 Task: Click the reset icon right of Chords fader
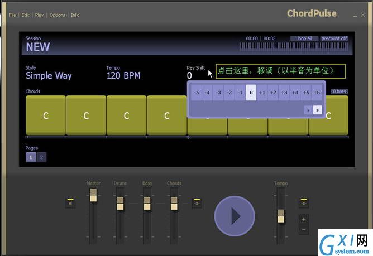[197, 203]
